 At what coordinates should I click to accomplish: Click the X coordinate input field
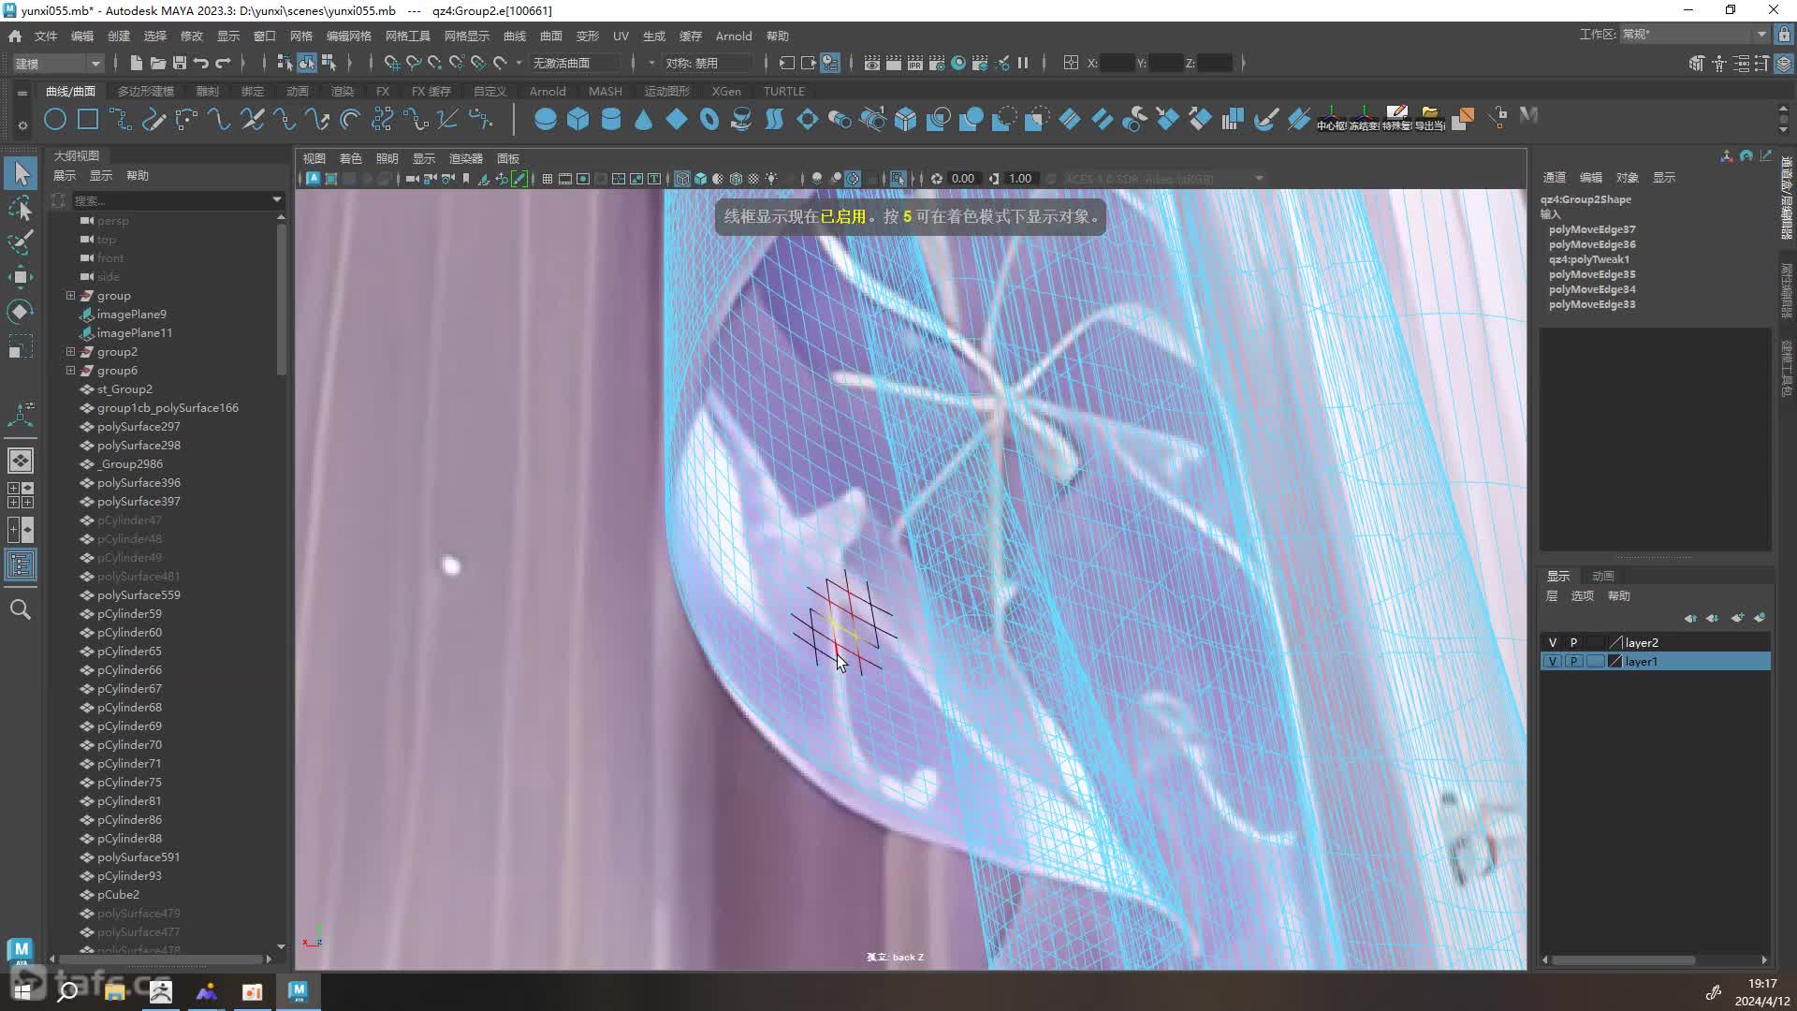click(1116, 63)
